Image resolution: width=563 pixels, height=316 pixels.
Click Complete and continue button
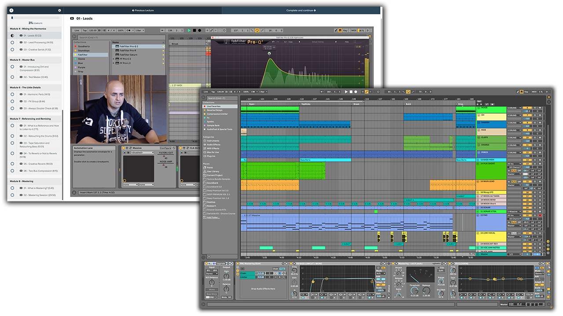pyautogui.click(x=301, y=10)
